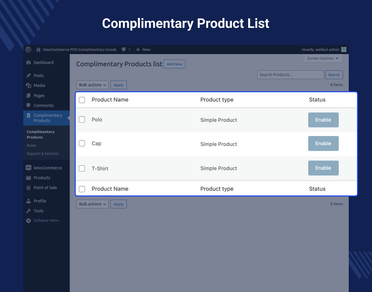
Task: Open the Bulk actions dropdown
Action: click(x=92, y=85)
